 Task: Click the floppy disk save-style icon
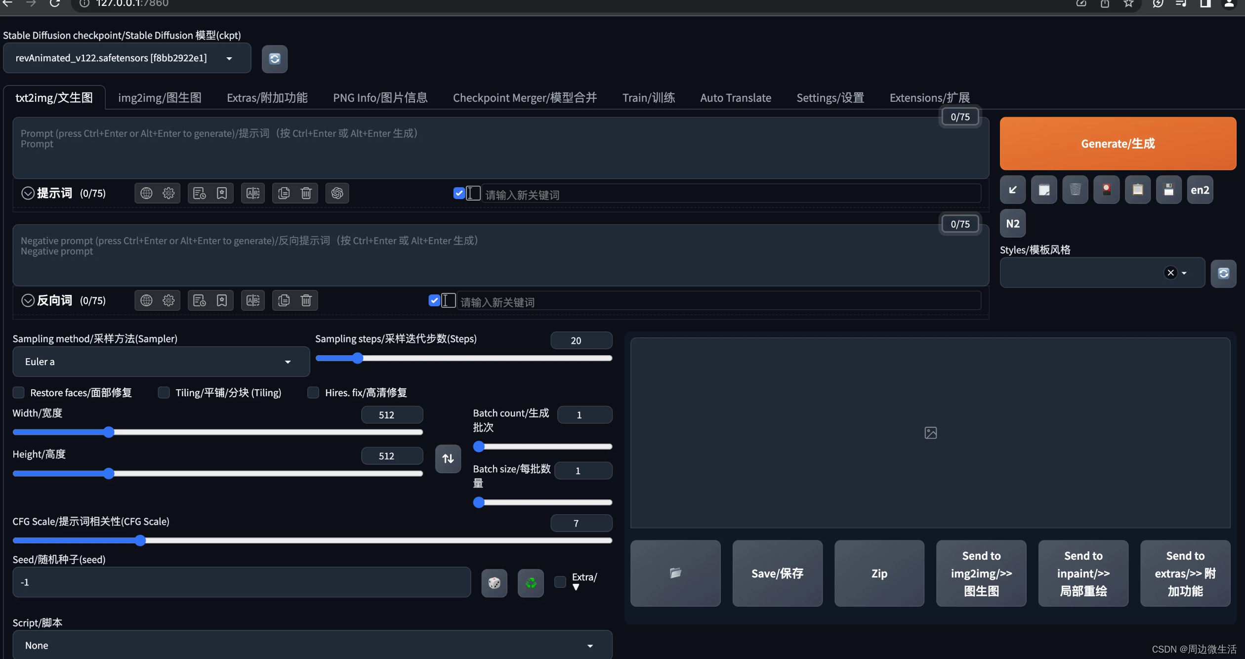[x=1169, y=190]
